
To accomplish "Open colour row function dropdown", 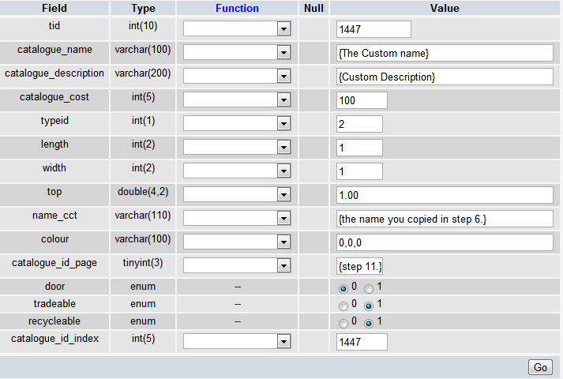I will (237, 242).
